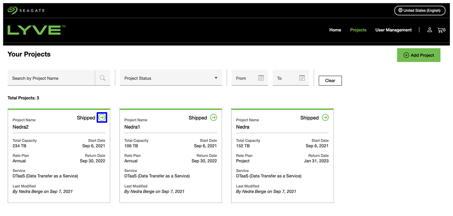This screenshot has width=453, height=216.
Task: Click the Jan 31, 2023 return date
Action: point(316,161)
